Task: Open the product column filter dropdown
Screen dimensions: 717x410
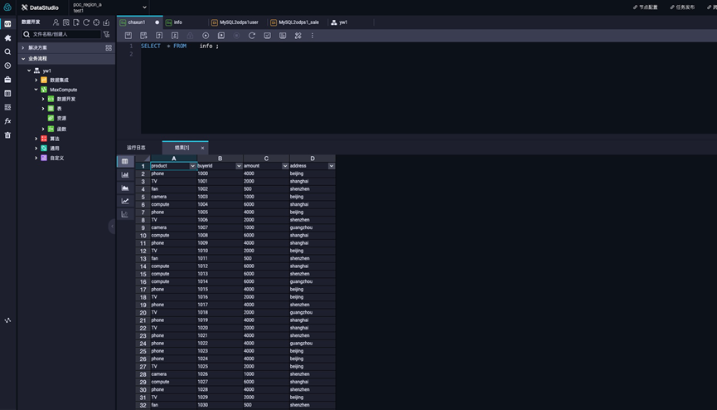Action: (x=192, y=166)
